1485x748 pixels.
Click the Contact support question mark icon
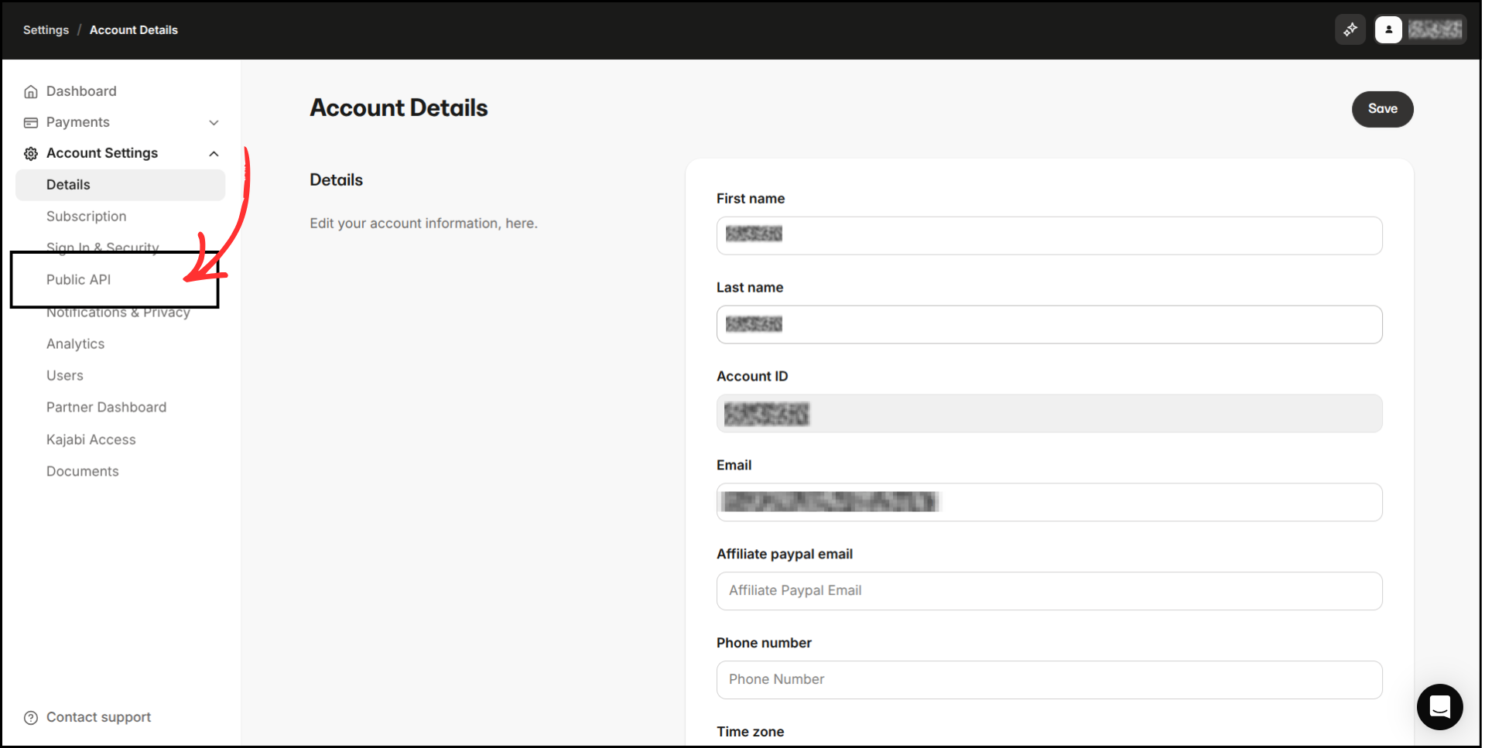30,717
